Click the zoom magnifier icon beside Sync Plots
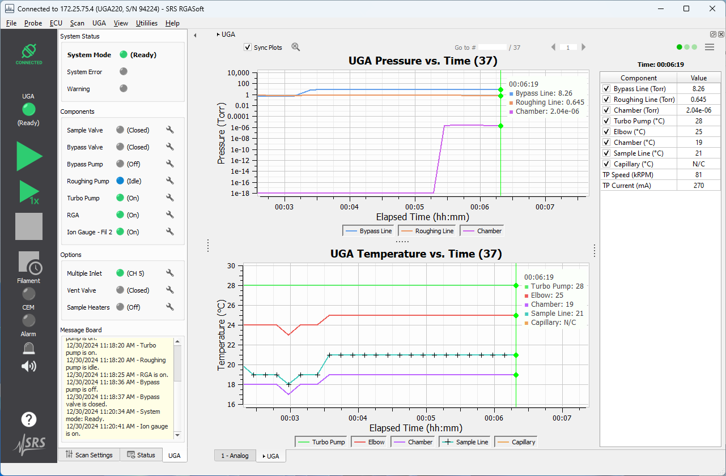Screen dimensions: 726x476 (295, 47)
